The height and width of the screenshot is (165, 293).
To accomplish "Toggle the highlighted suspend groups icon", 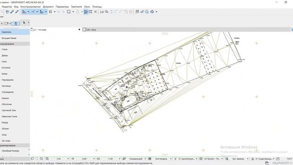I will click(x=86, y=12).
